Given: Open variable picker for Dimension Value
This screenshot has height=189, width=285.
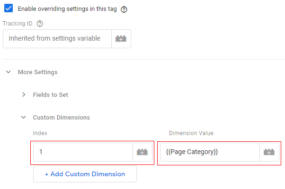Looking at the screenshot, I should pos(269,152).
